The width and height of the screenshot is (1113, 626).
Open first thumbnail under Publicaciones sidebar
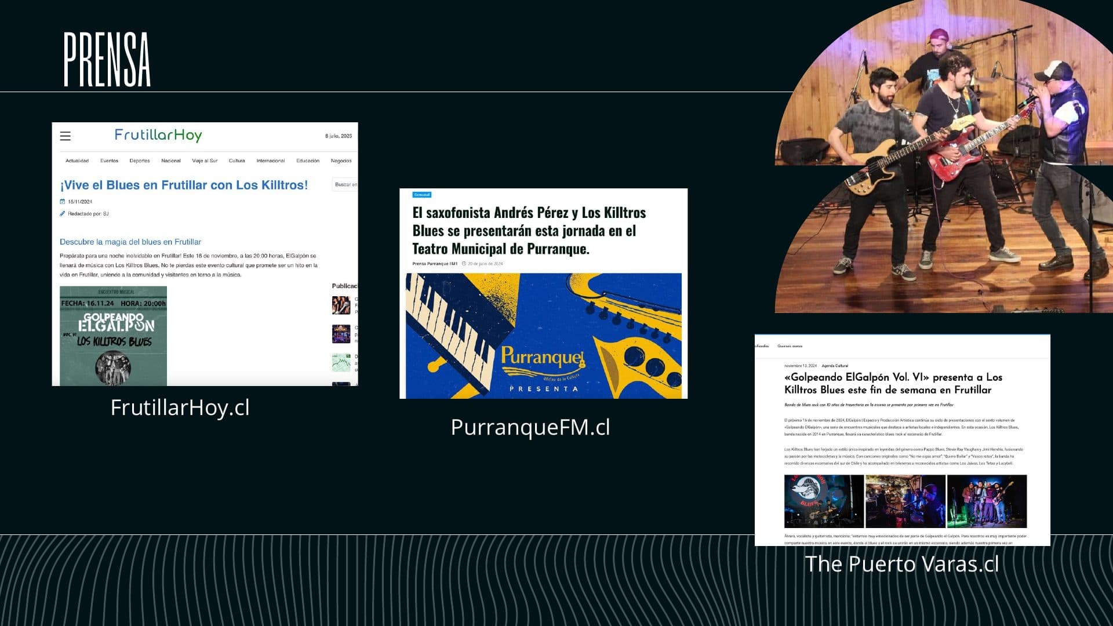point(341,305)
